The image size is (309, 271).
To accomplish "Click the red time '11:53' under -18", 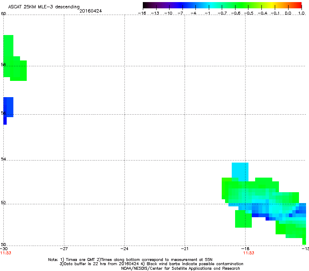I will [249, 253].
